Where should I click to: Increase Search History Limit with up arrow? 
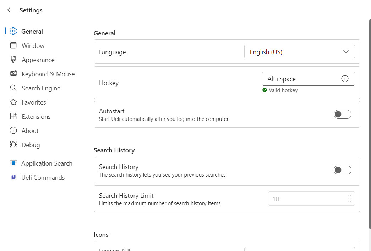(349, 196)
